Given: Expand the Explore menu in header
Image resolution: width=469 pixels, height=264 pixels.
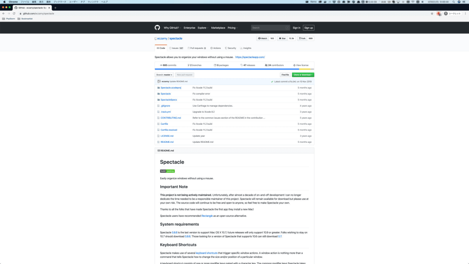Looking at the screenshot, I should (x=203, y=28).
